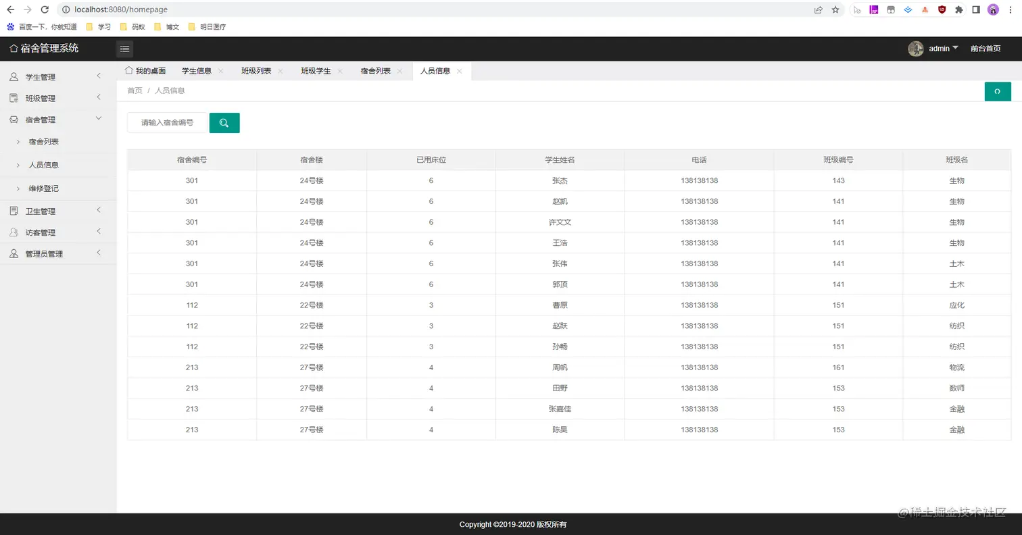Click the 首页 breadcrumb link
The width and height of the screenshot is (1022, 535).
pyautogui.click(x=135, y=91)
